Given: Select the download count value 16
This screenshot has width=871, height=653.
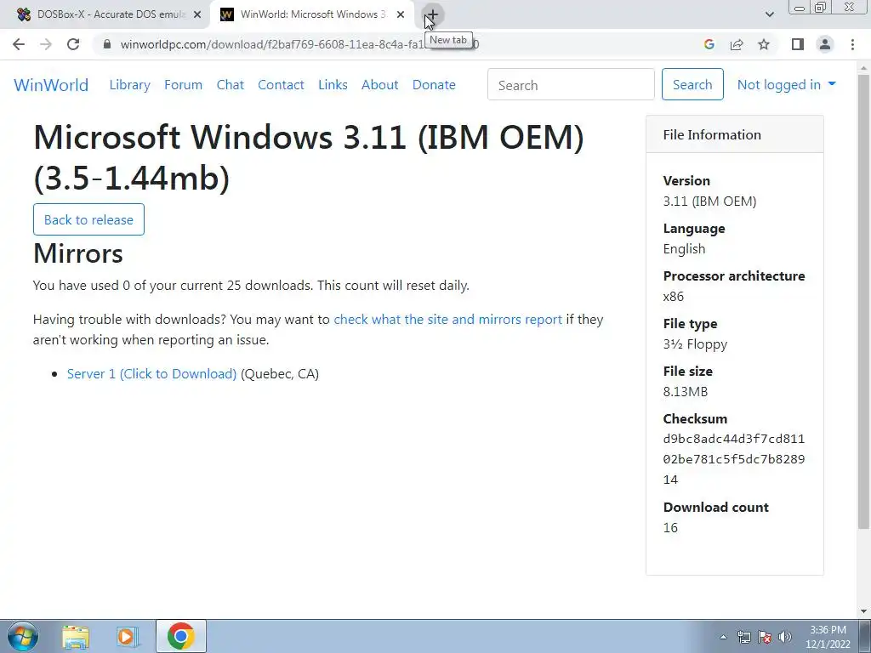Looking at the screenshot, I should [x=670, y=527].
